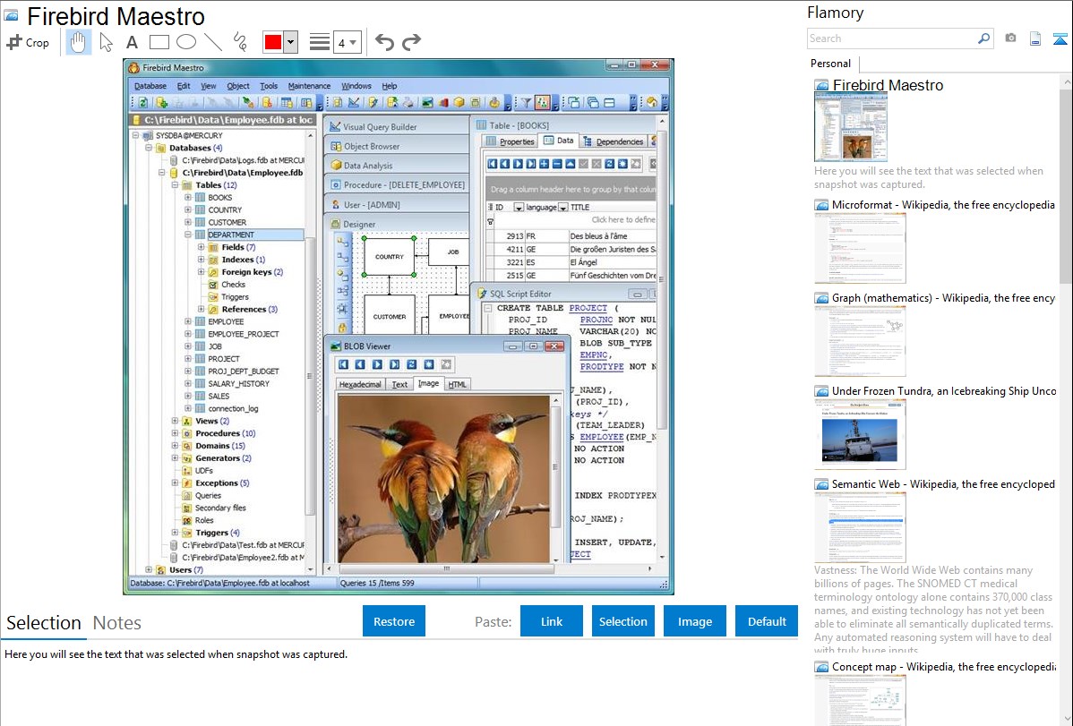Open the Concept map snapshot thumbnail
Screen dimensions: 1073x726
pos(860,700)
